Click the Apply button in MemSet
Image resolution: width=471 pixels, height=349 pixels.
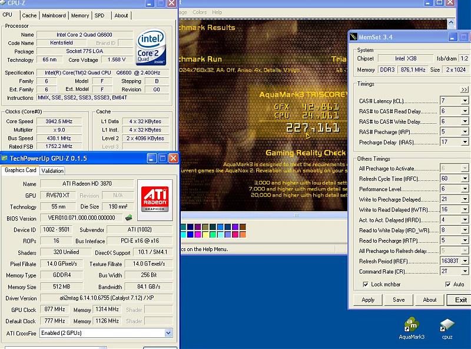pyautogui.click(x=368, y=299)
